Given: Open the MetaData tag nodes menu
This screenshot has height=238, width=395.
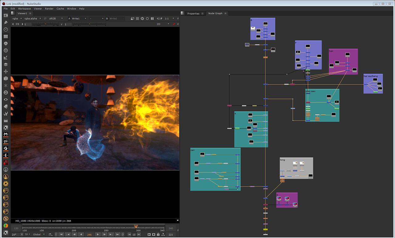Looking at the screenshot, I should [x=6, y=106].
